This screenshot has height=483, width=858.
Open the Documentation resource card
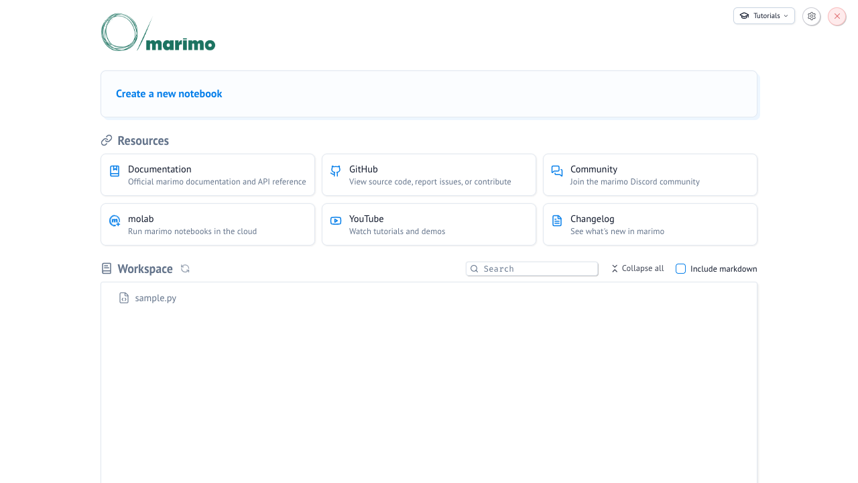(208, 175)
